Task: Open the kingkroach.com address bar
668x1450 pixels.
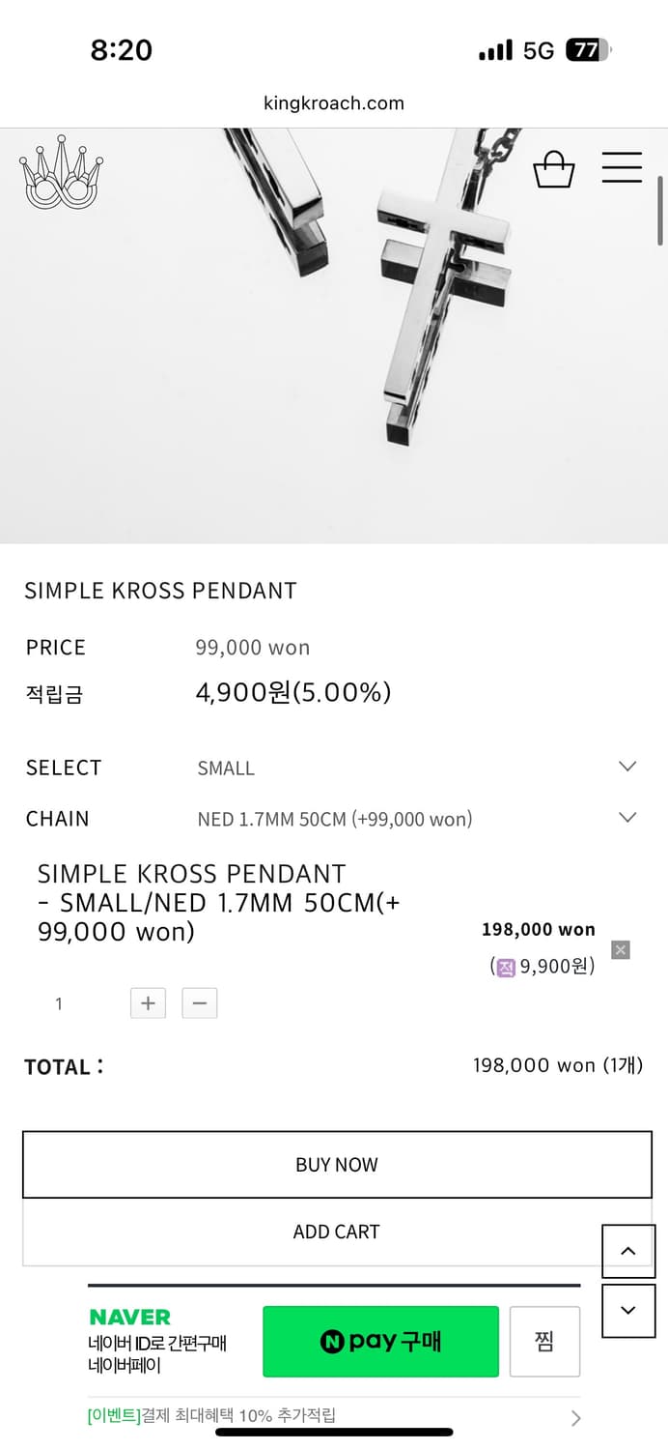Action: click(x=334, y=102)
